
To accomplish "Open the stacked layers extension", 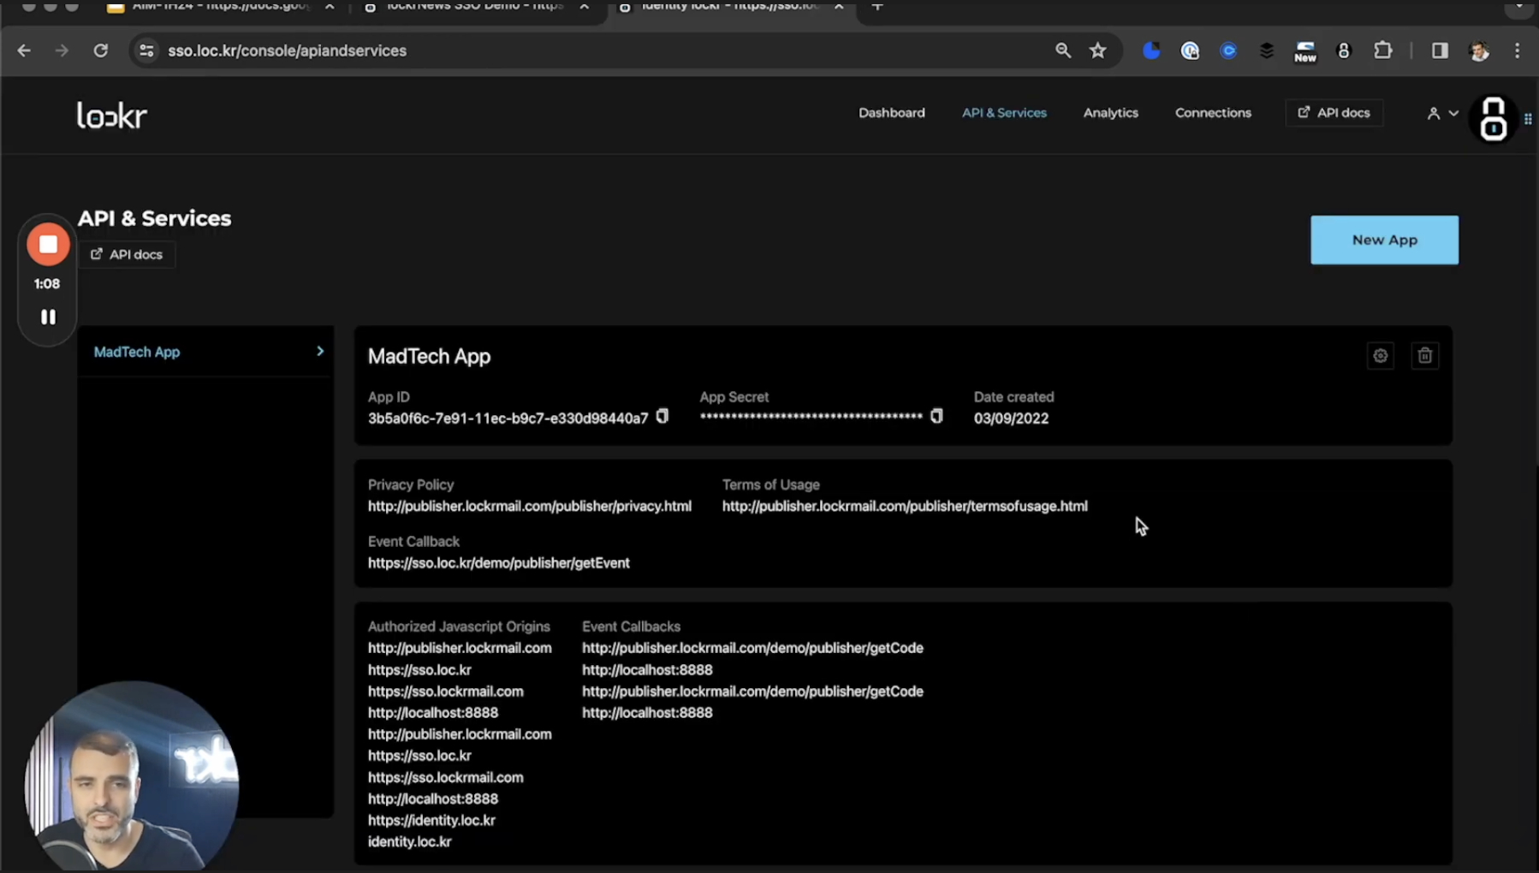I will point(1266,50).
